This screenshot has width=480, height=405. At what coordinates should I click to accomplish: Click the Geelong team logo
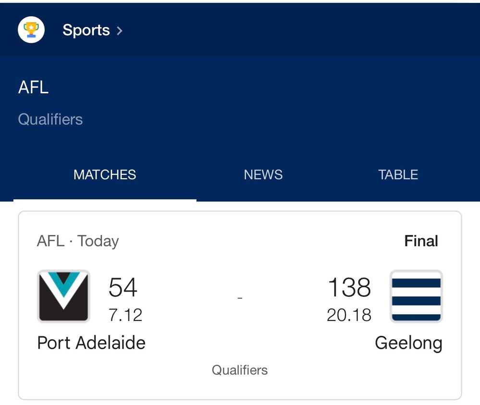(x=416, y=296)
